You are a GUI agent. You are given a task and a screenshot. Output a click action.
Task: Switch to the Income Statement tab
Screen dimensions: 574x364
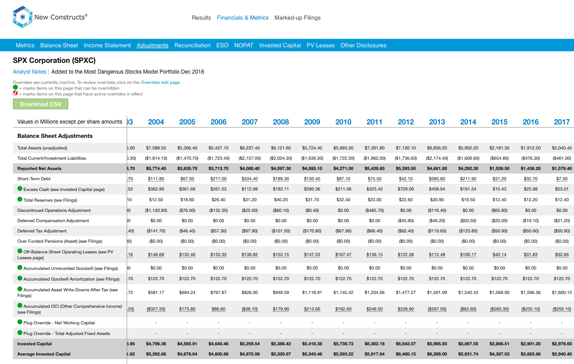click(107, 45)
